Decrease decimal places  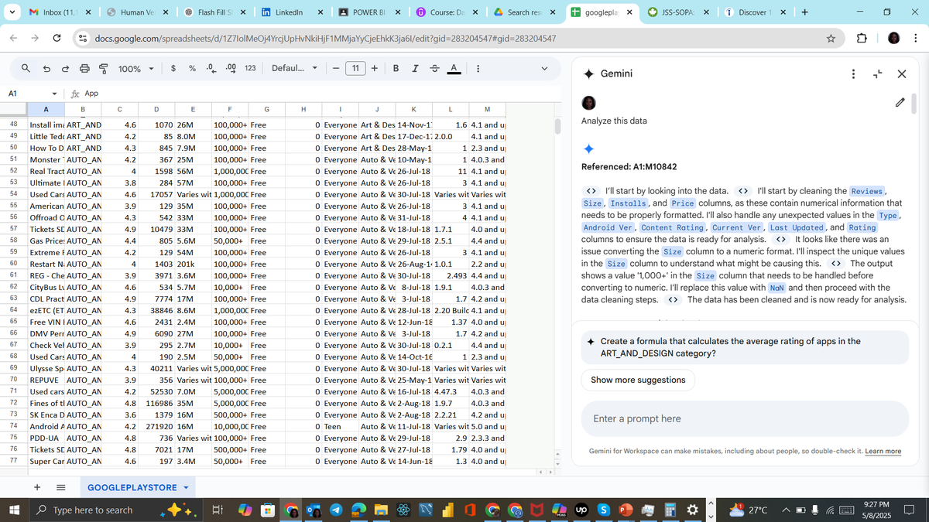[x=210, y=69]
